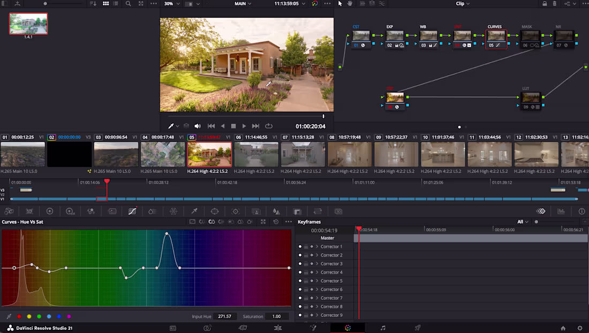Open the Color Match palette
This screenshot has height=333, width=589.
[29, 211]
